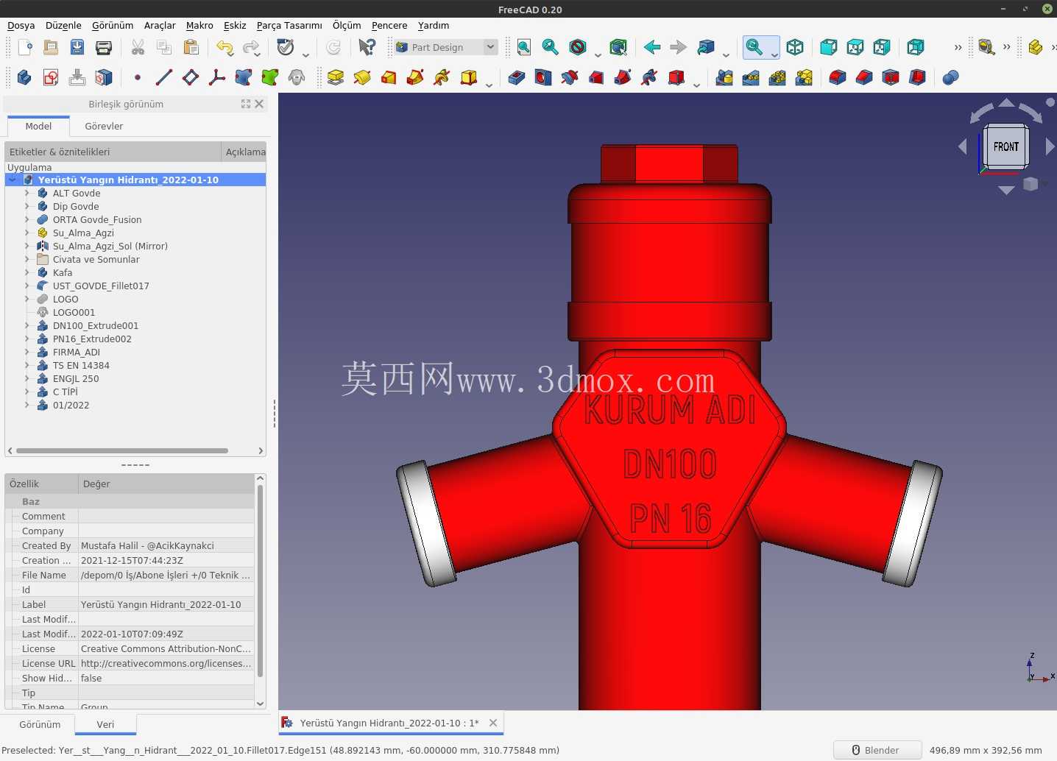
Task: Click the navigation cube down arrow
Action: point(1006,190)
